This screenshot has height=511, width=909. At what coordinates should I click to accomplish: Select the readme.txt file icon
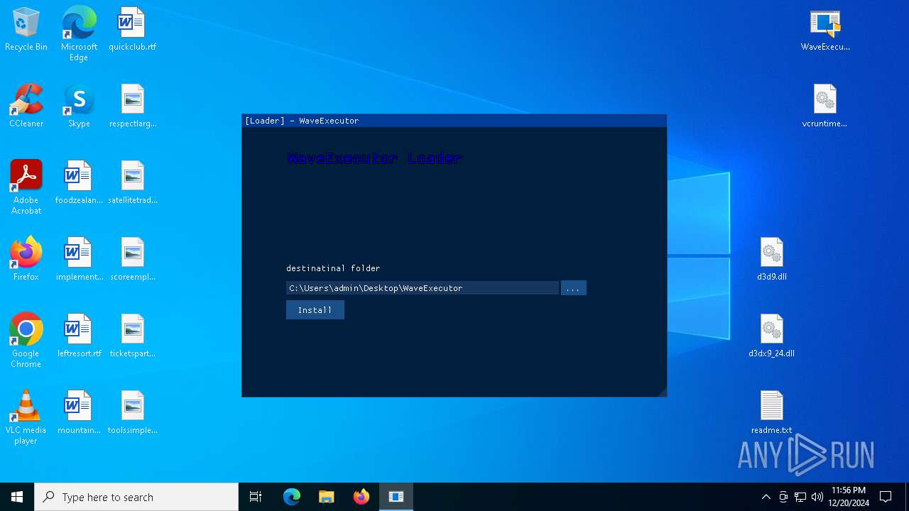(x=772, y=413)
